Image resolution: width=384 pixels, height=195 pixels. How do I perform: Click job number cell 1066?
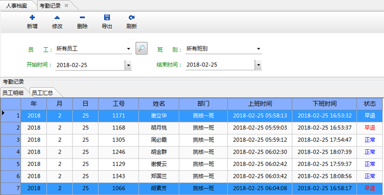(119, 188)
